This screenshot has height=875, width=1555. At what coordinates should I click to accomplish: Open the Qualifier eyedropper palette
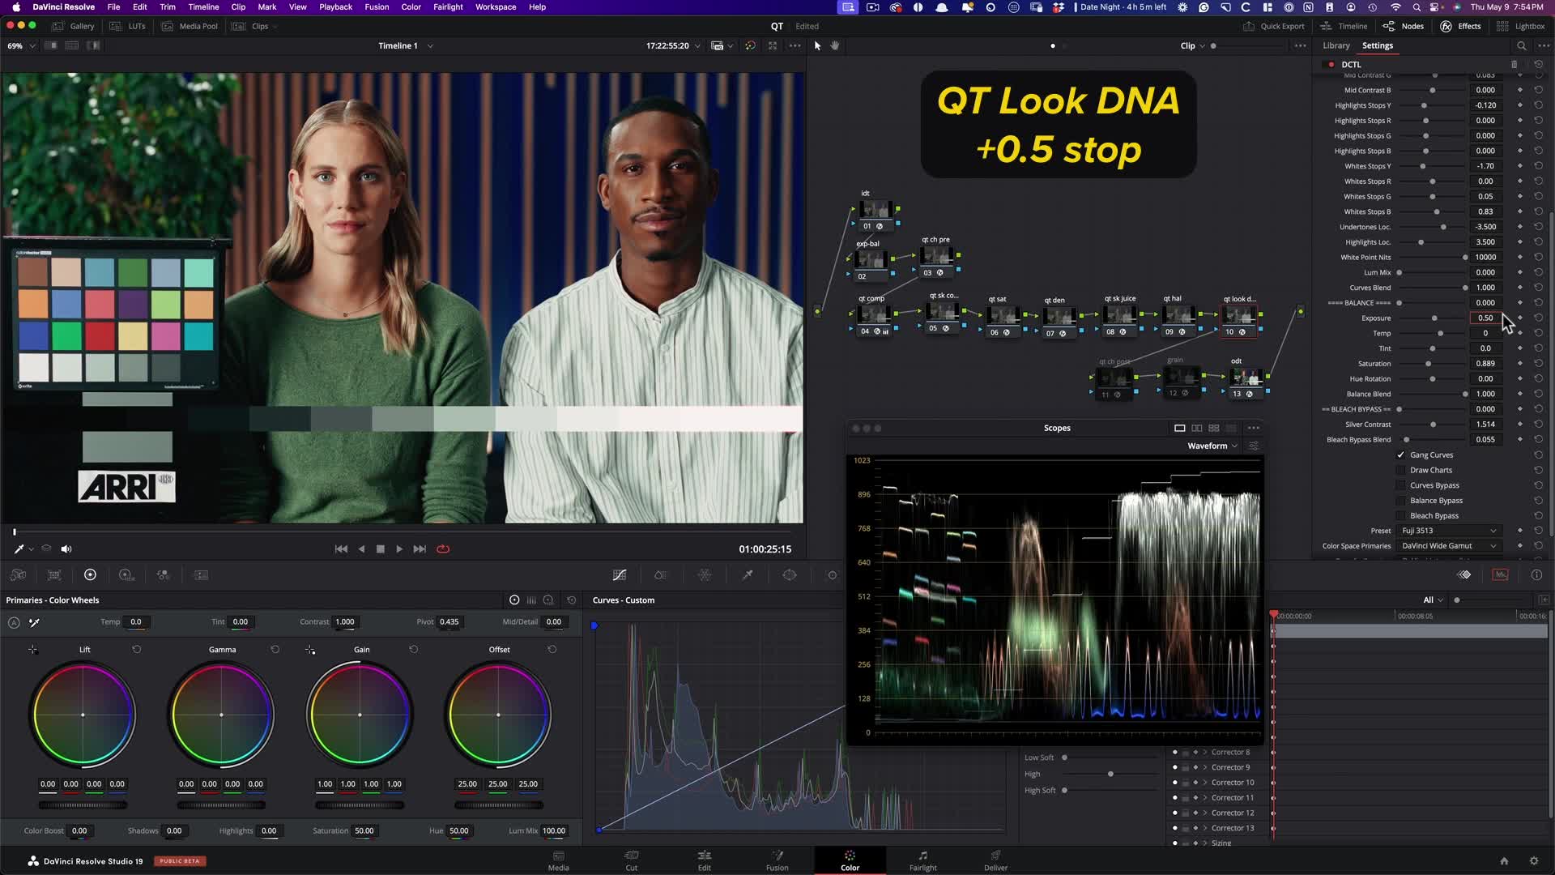coord(748,575)
